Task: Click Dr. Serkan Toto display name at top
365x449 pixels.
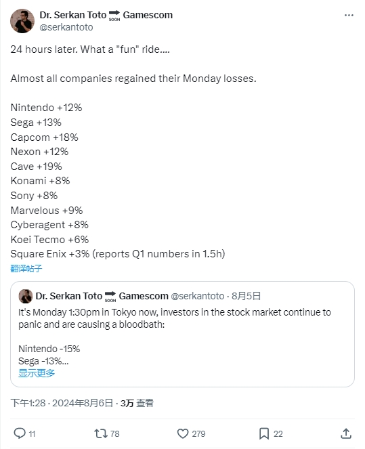Action: click(72, 15)
